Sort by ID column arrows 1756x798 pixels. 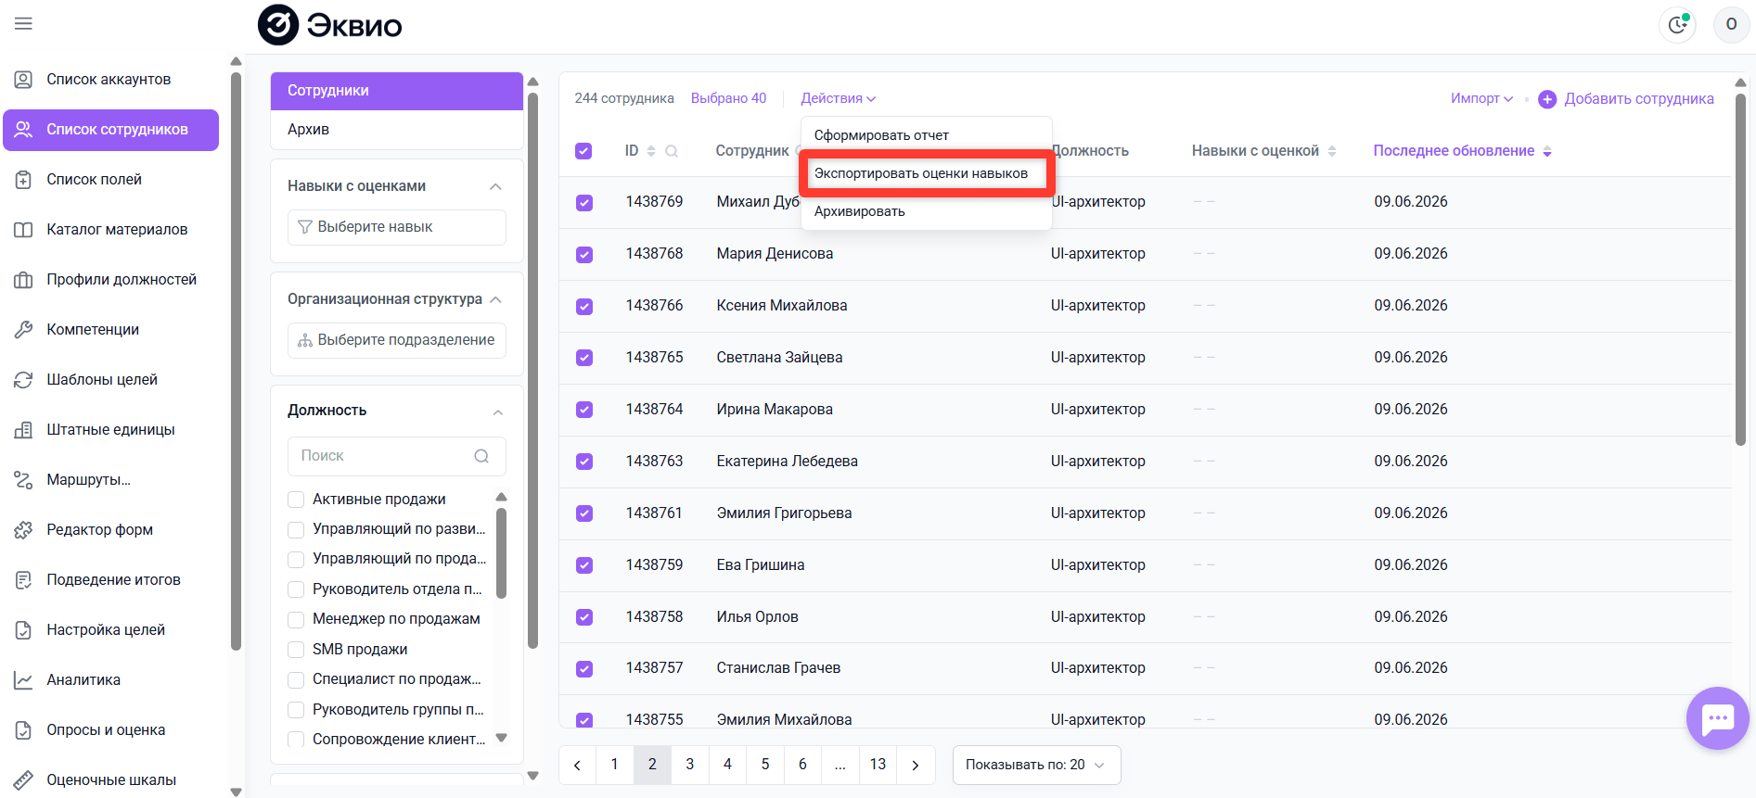tap(651, 151)
